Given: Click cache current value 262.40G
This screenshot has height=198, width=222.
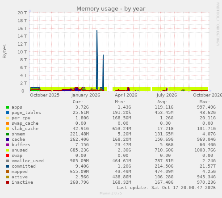Looking at the screenshot, I should [80, 139].
